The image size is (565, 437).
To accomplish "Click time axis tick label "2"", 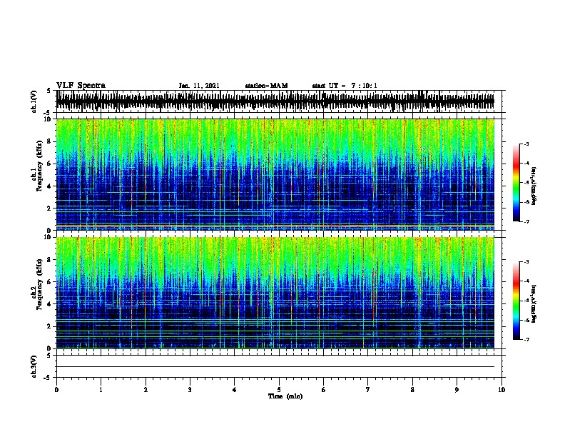I will 146,390.
